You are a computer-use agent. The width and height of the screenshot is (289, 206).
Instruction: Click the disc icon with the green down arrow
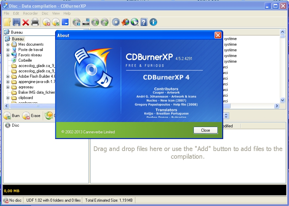[95, 22]
